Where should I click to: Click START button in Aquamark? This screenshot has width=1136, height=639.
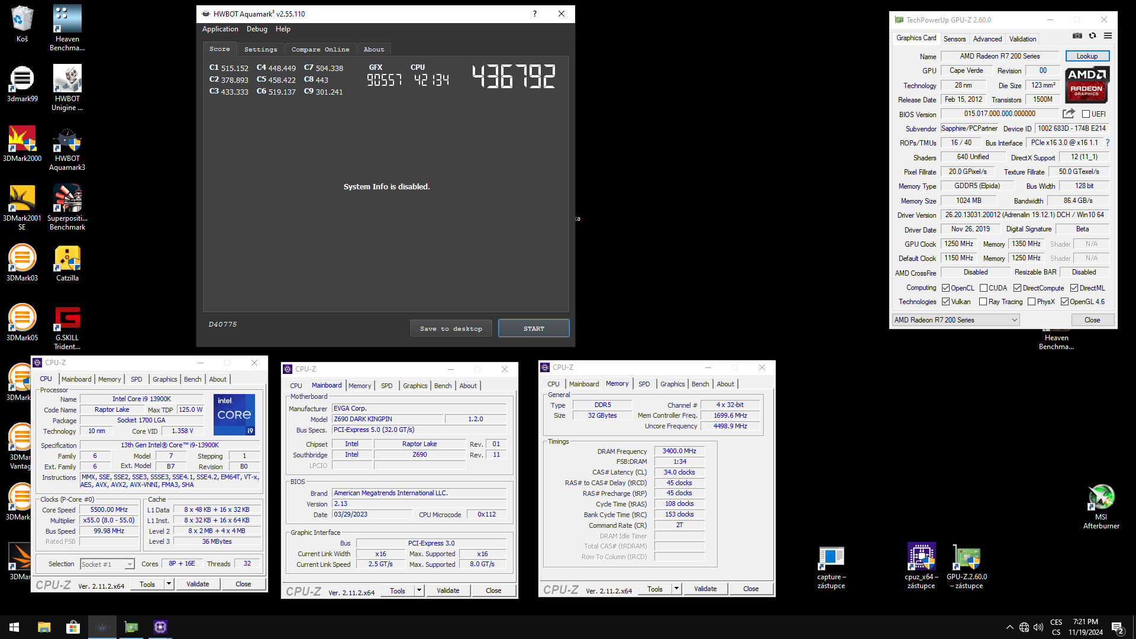pos(534,328)
